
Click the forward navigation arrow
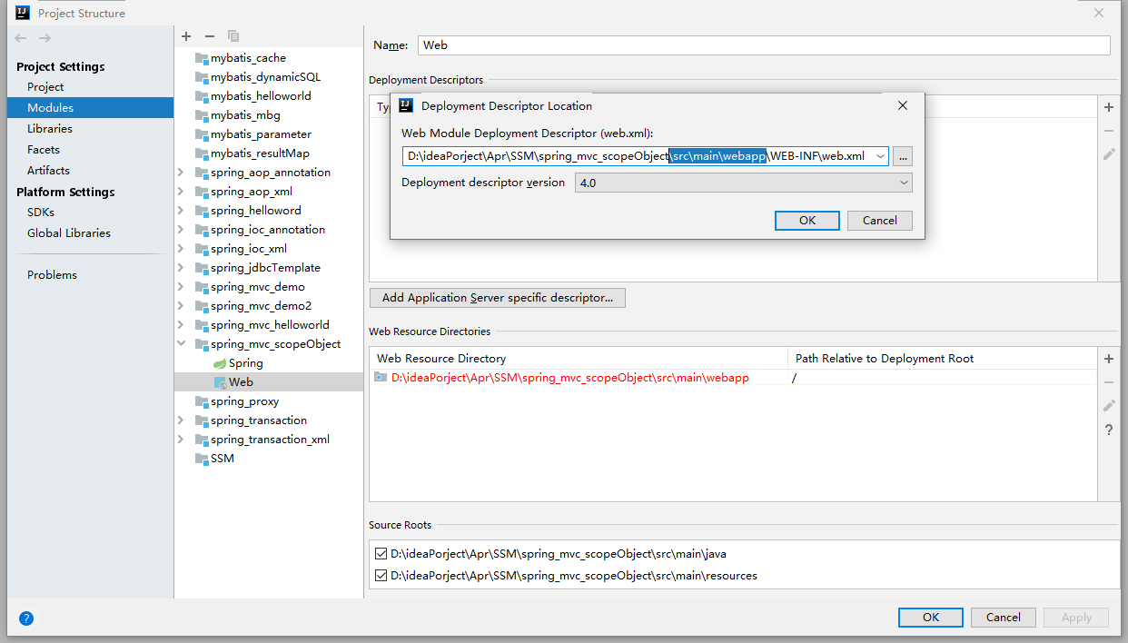click(45, 38)
